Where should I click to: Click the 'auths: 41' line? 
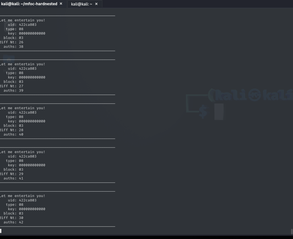13,178
